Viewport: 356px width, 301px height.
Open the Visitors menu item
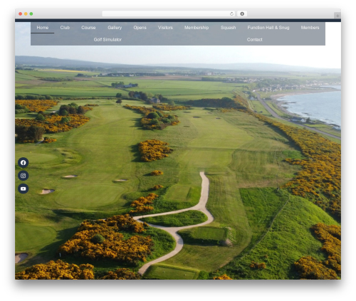(165, 28)
